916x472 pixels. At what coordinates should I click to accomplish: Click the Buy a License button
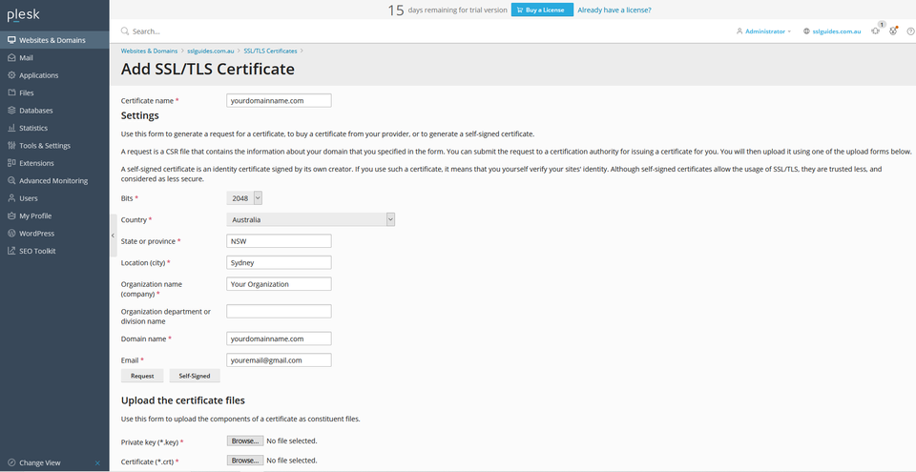pyautogui.click(x=541, y=10)
